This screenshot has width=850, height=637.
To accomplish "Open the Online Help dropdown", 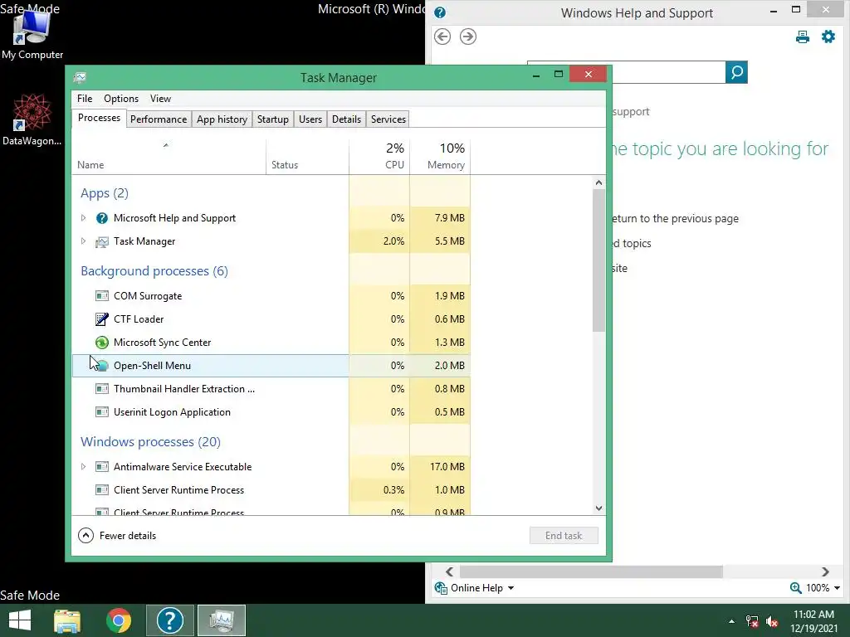I will click(474, 588).
